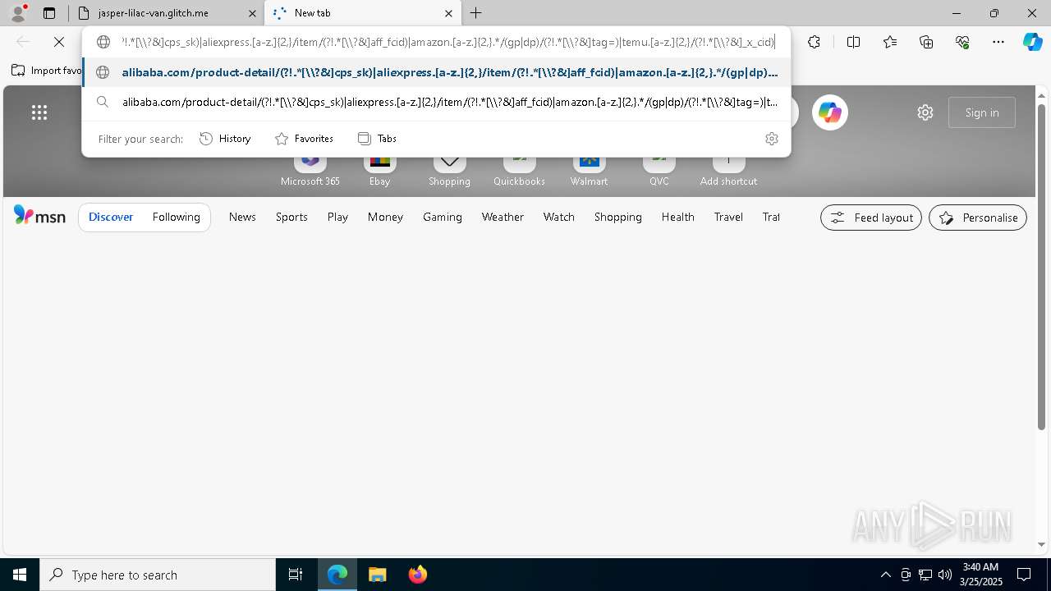The width and height of the screenshot is (1051, 591).
Task: Show hidden system tray icons
Action: point(885,575)
